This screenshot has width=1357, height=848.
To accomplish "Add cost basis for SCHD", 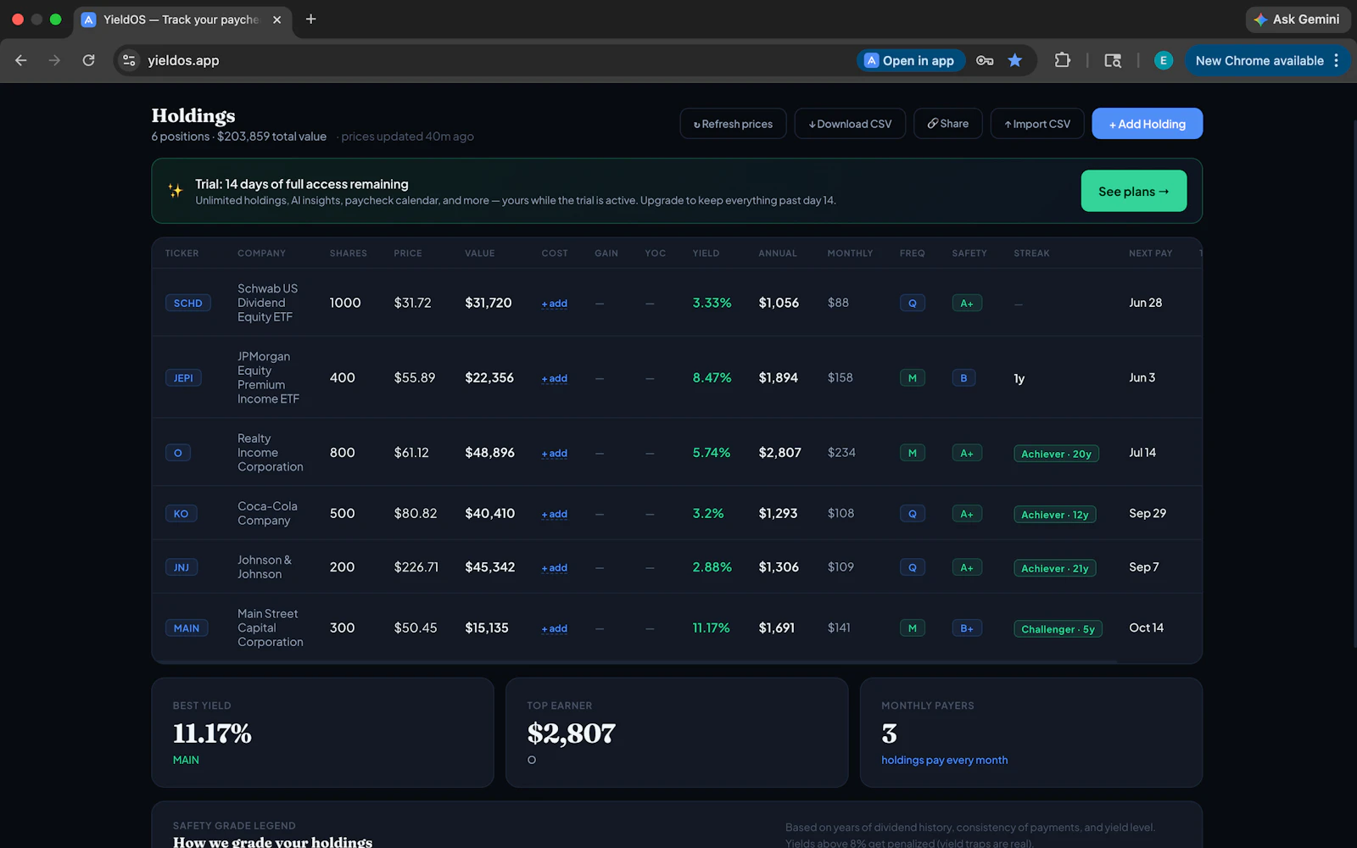I will coord(555,304).
